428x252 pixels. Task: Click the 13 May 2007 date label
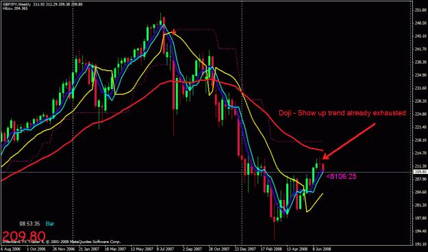tap(141, 249)
